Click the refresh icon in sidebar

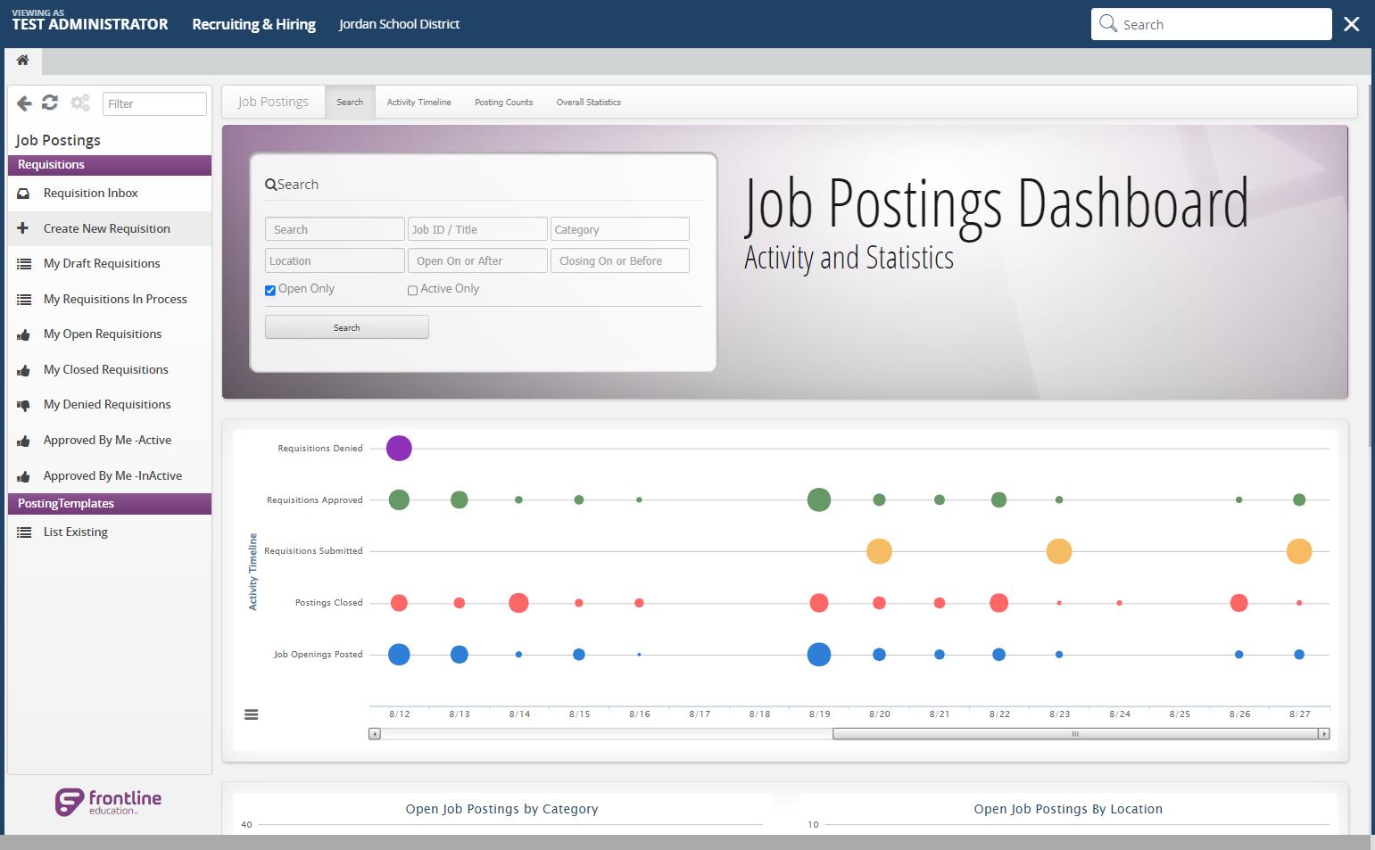click(x=50, y=103)
